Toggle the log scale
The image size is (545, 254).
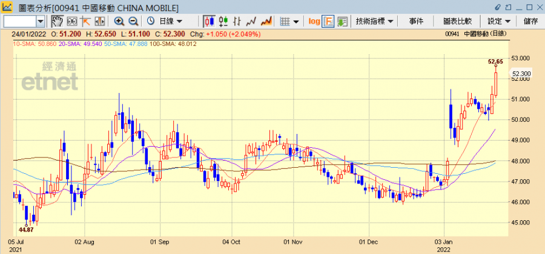314,21
